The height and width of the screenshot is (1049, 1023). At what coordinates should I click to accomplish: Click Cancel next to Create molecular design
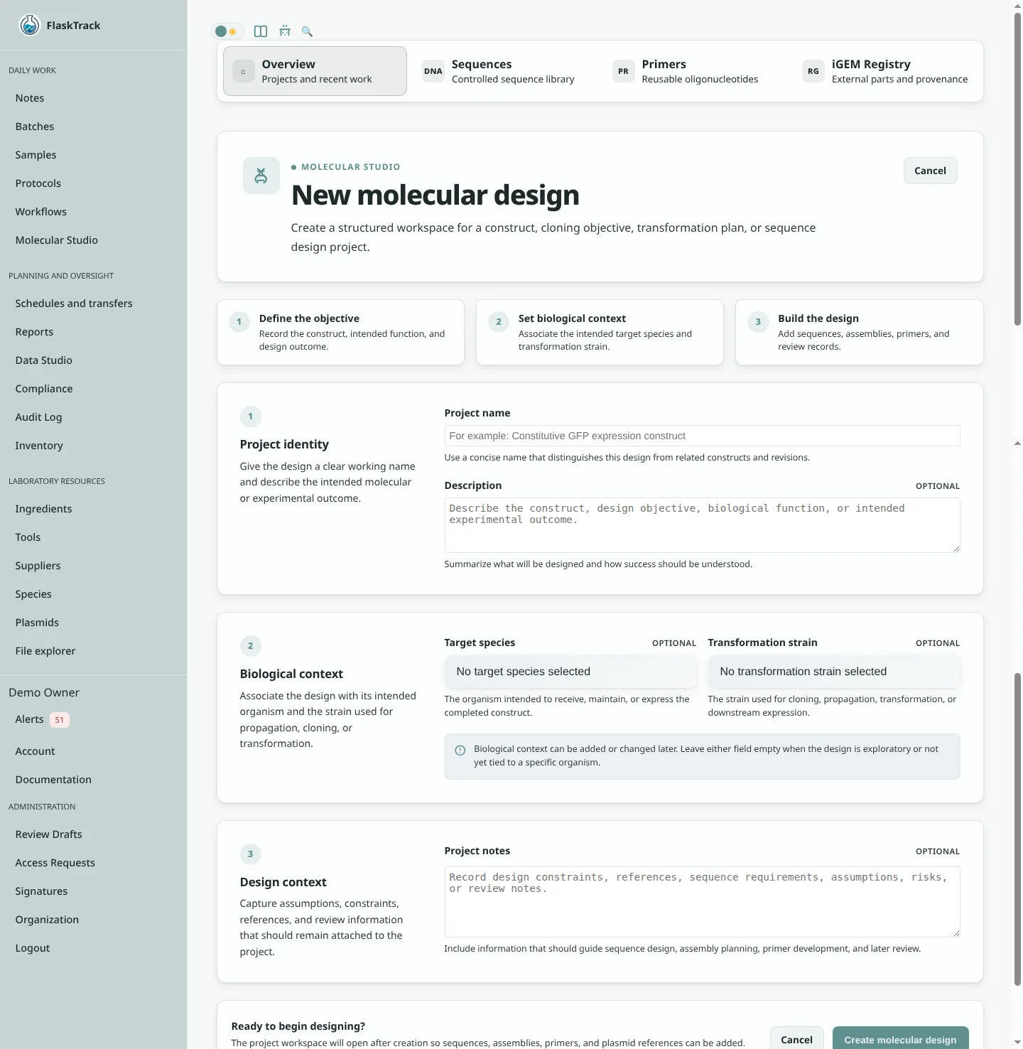796,1039
